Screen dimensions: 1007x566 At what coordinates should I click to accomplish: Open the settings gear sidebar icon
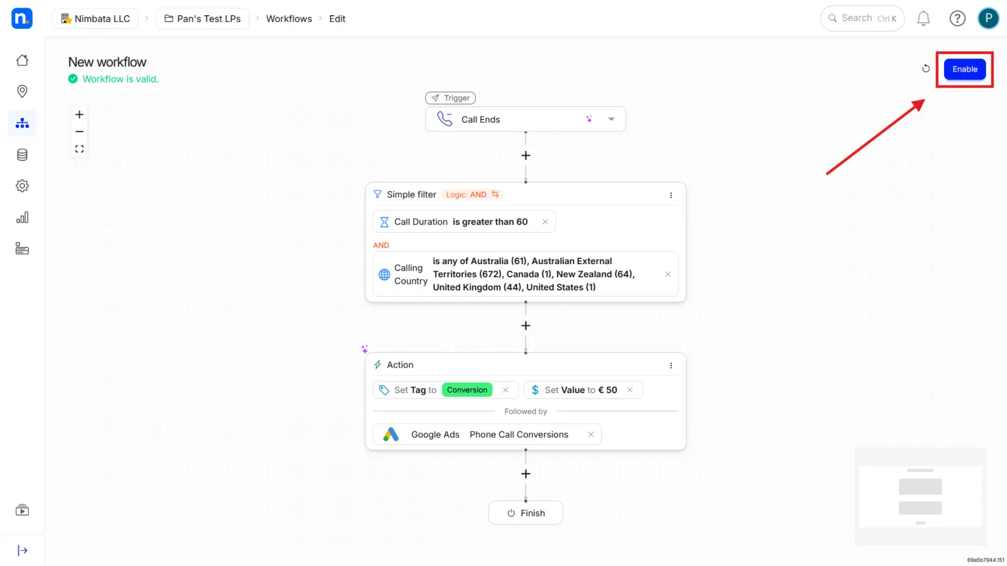pyautogui.click(x=22, y=186)
